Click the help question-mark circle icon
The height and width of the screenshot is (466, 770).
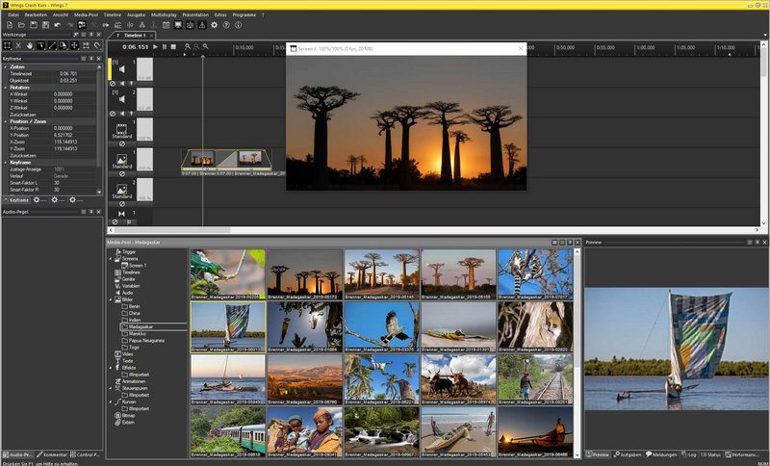[x=226, y=25]
